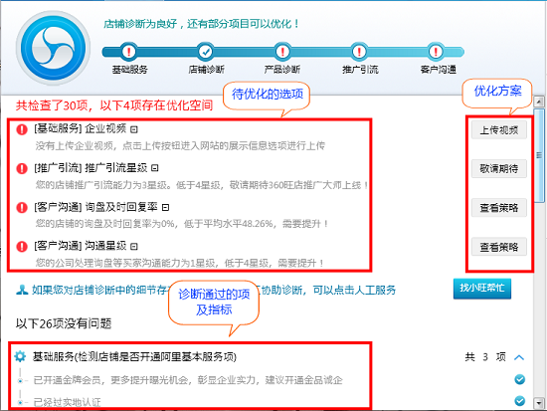The height and width of the screenshot is (411, 547).
Task: Click the 没有上传企业视频 description text
Action: pyautogui.click(x=180, y=145)
